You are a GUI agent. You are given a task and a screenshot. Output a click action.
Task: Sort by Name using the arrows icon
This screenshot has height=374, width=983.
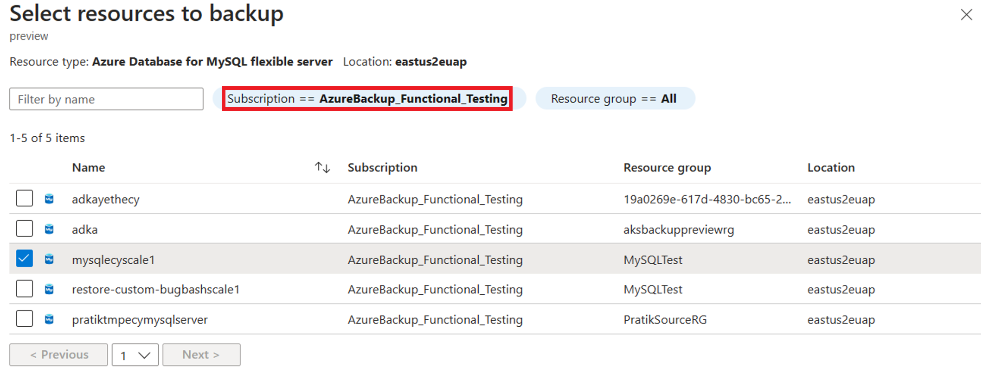click(322, 167)
